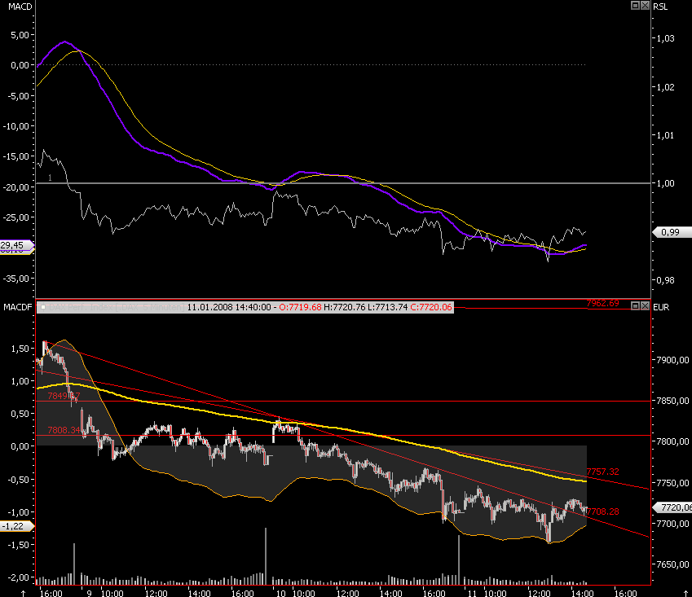Select the -1,22 MACDF value tag
Screen dimensions: 692x597
pyautogui.click(x=15, y=526)
